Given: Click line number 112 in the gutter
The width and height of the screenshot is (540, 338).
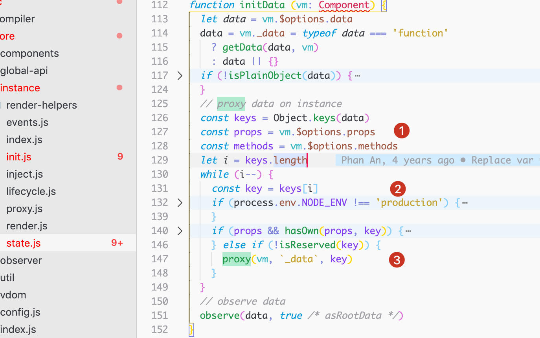Looking at the screenshot, I should point(160,5).
